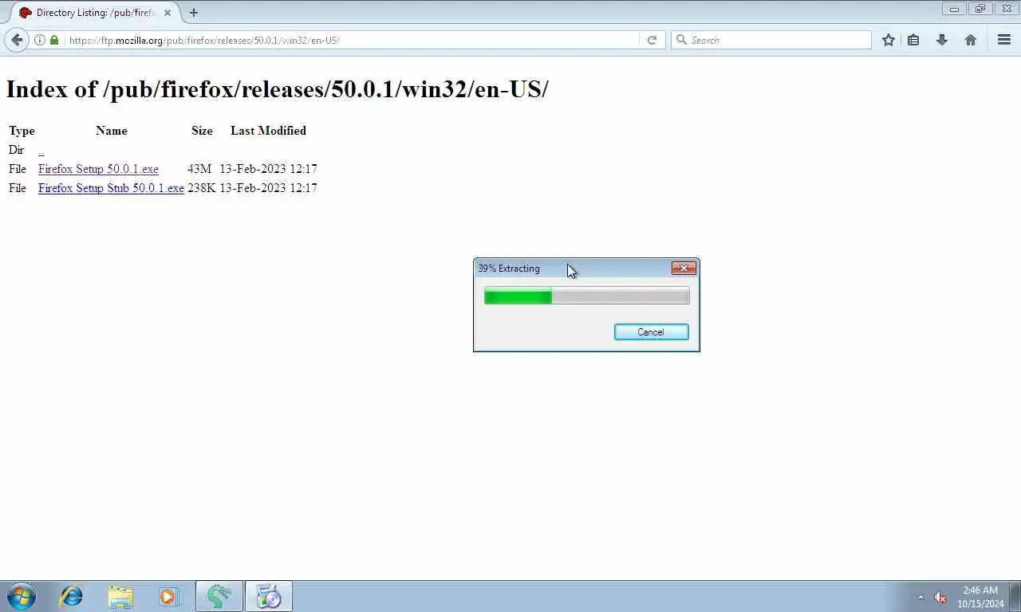Click the Name column header
This screenshot has height=612, width=1021.
[112, 131]
